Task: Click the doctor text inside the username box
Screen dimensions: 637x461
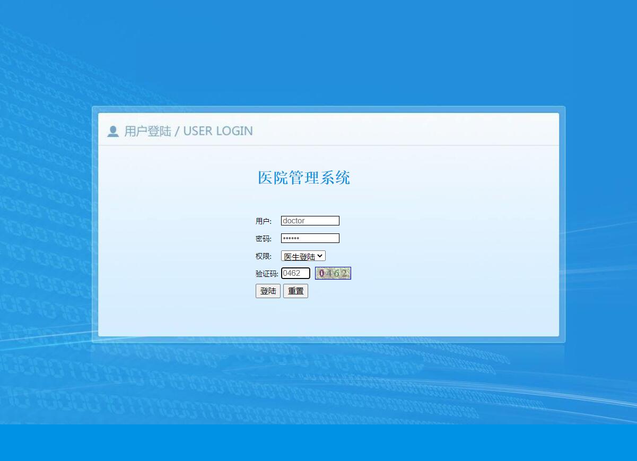Action: pyautogui.click(x=293, y=221)
